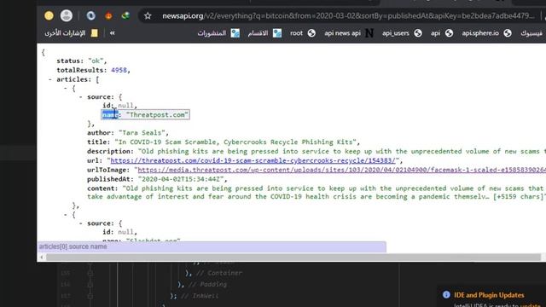Collapse the second article object
The height and width of the screenshot is (307, 546).
[65, 215]
